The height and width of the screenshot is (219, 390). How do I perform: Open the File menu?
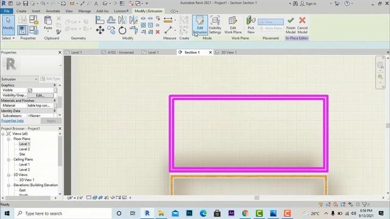point(7,11)
